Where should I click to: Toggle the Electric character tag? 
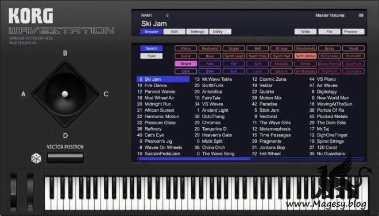(x=281, y=72)
